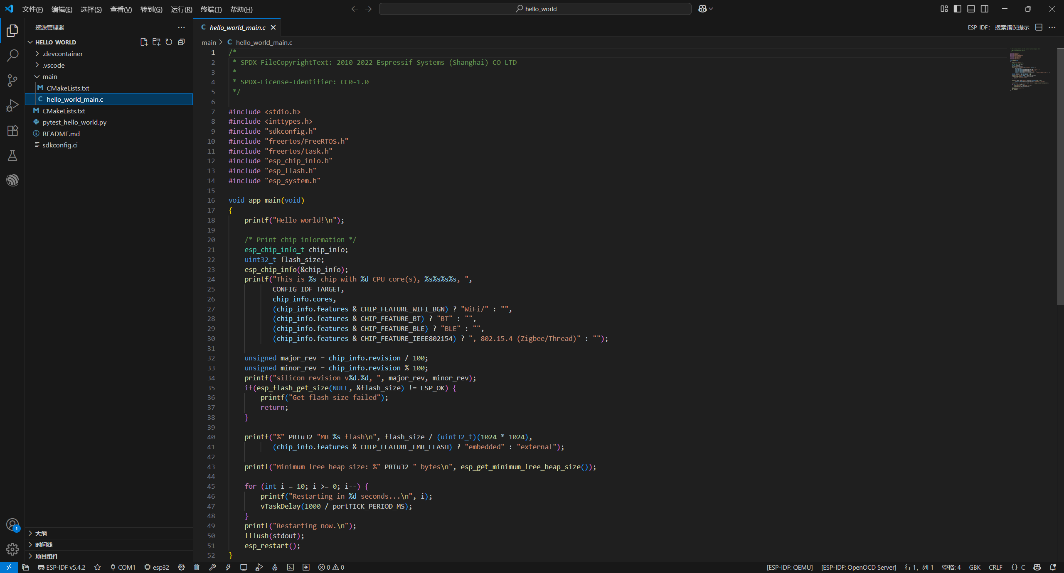Toggle the secondary side bar layout button
The image size is (1064, 573).
985,9
